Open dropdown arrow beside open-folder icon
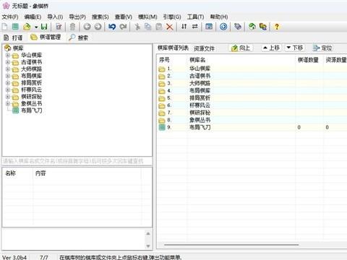 click(36, 27)
